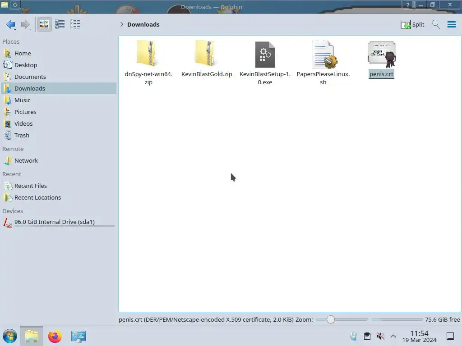Click Dolphin file manager taskbar icon
Viewport: 462px width, 346px height.
(x=32, y=336)
